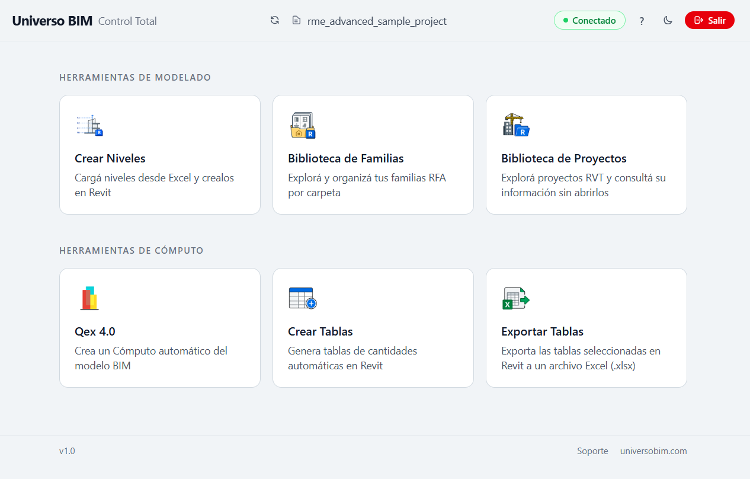The width and height of the screenshot is (750, 479).
Task: Open the Biblioteca de Familias card title
Action: (x=346, y=158)
